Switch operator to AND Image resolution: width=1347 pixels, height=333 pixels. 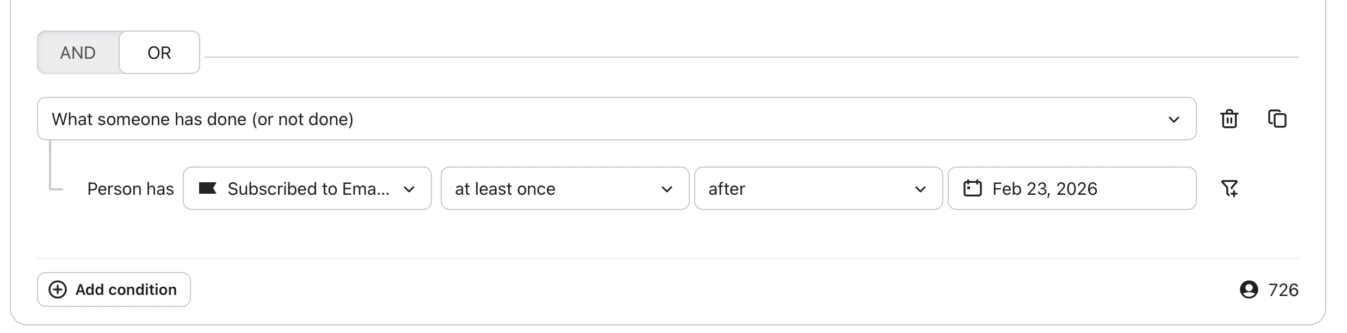pyautogui.click(x=78, y=53)
